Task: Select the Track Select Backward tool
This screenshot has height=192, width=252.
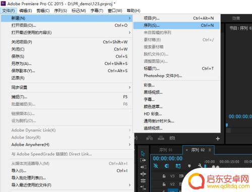Action: click(x=143, y=167)
